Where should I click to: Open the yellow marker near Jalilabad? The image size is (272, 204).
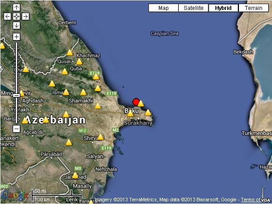tap(75, 176)
